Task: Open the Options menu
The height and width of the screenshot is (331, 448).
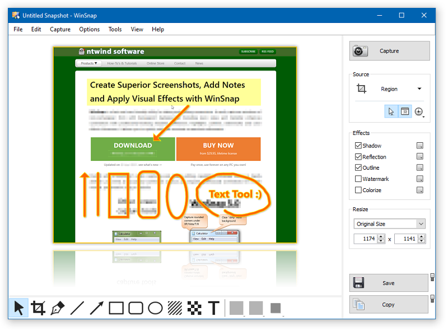Action: (x=90, y=29)
